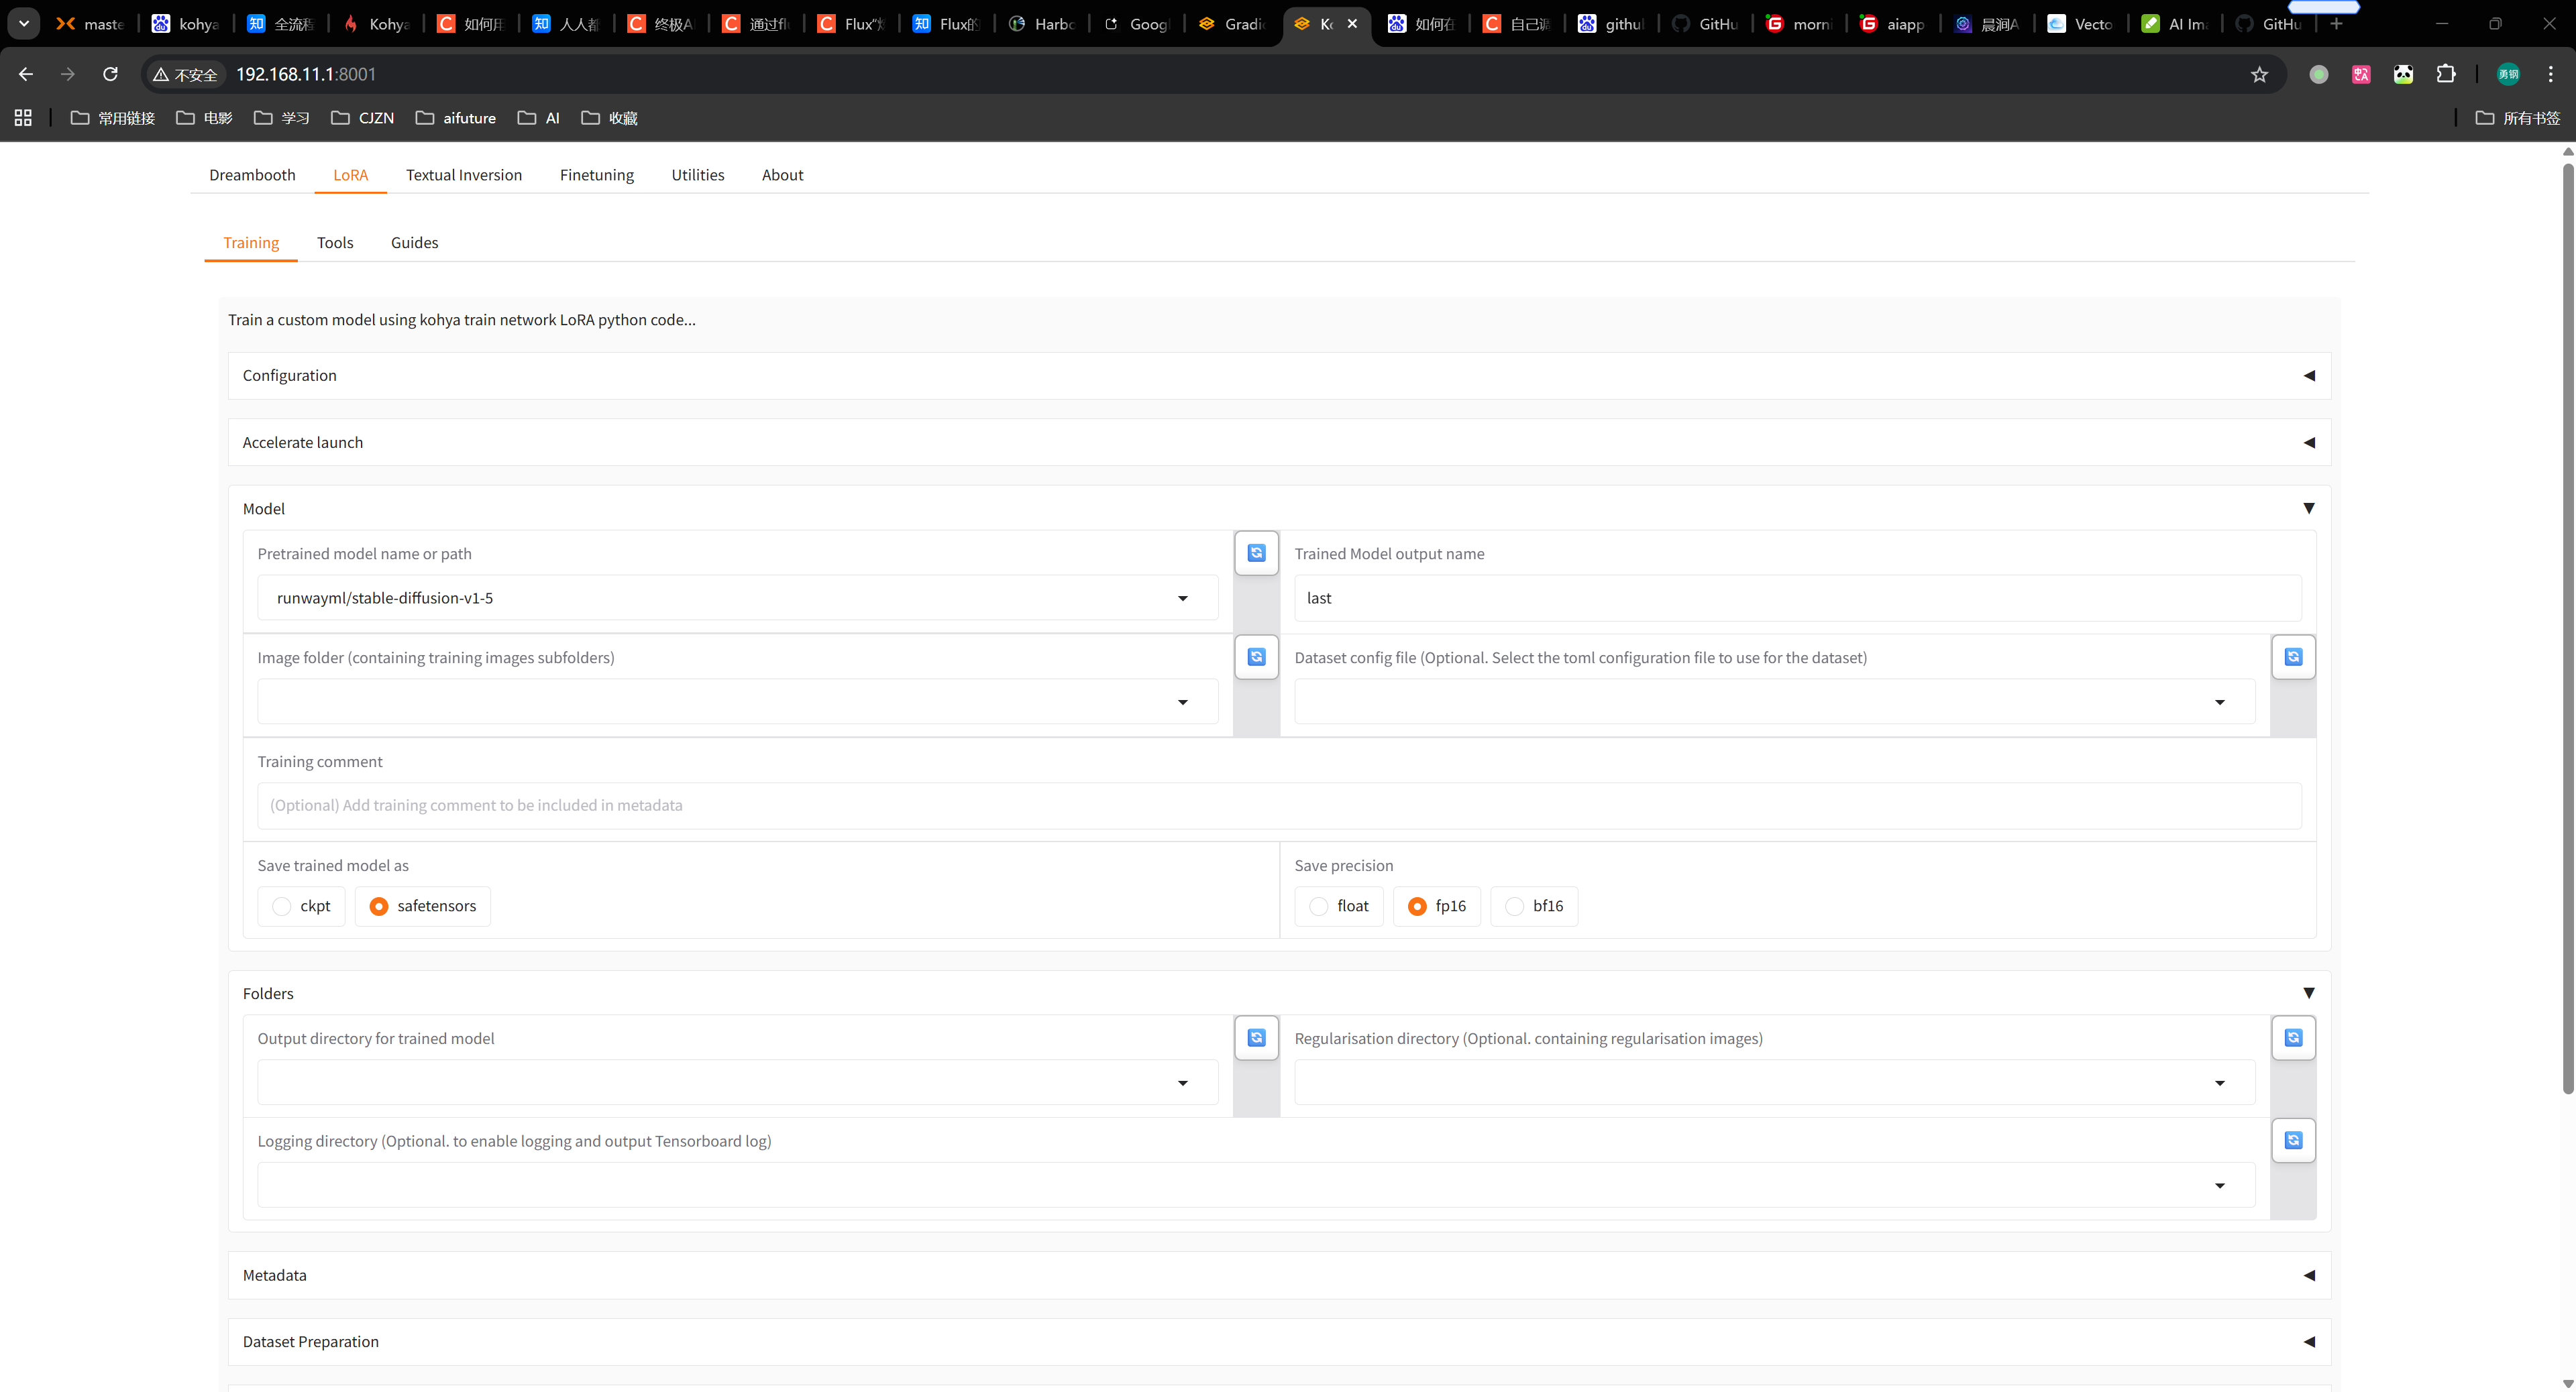Click the Training comment text field
This screenshot has height=1392, width=2576.
click(1278, 805)
